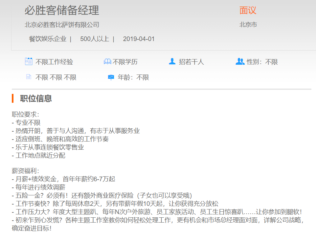Click the single person recruitment count icon
Screen dimensions: 316x239
coord(172,61)
